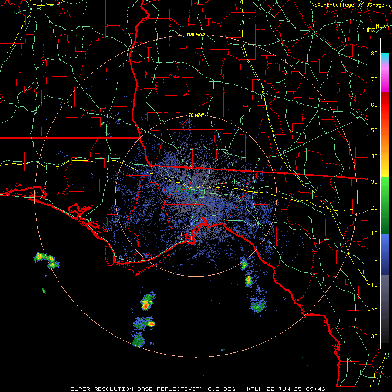Screen dimensions: 392x392
Task: Click the -20 value on the dBZ scale
Action: 372,310
